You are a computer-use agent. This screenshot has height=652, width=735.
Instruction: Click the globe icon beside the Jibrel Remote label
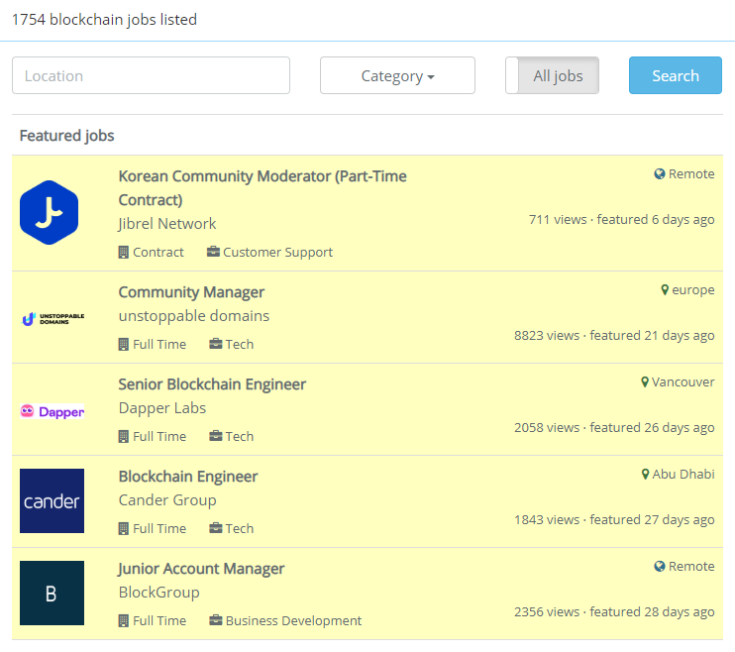click(x=660, y=174)
